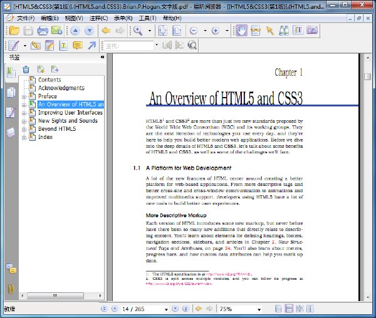Open the attachments paperclip sidebar icon
This screenshot has height=318, width=376.
tap(11, 289)
